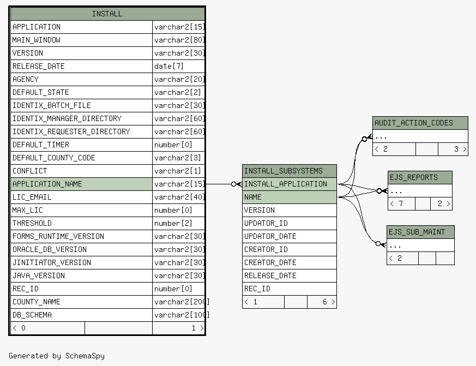Open the EJS_REPORTS table

tap(419, 177)
